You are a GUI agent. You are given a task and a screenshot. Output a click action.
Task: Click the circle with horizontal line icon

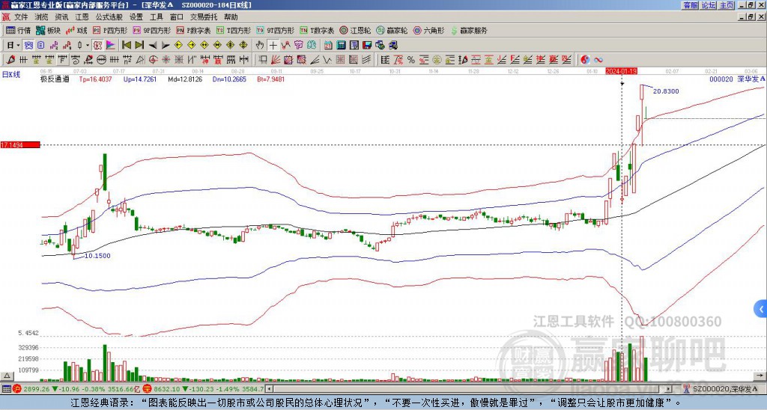(101, 60)
